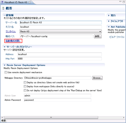The height and width of the screenshot is (123, 126).
Task: Edit the Webapps Directory field
Action: 57,78
